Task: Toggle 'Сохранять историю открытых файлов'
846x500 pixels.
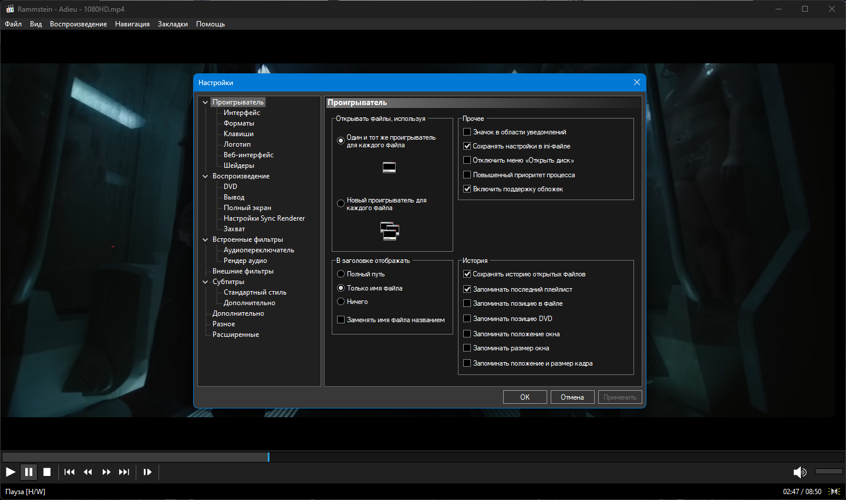Action: tap(467, 274)
